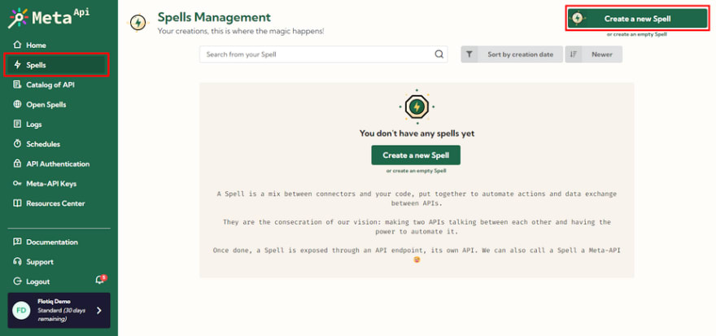Click the Catalog of API icon

(x=17, y=85)
